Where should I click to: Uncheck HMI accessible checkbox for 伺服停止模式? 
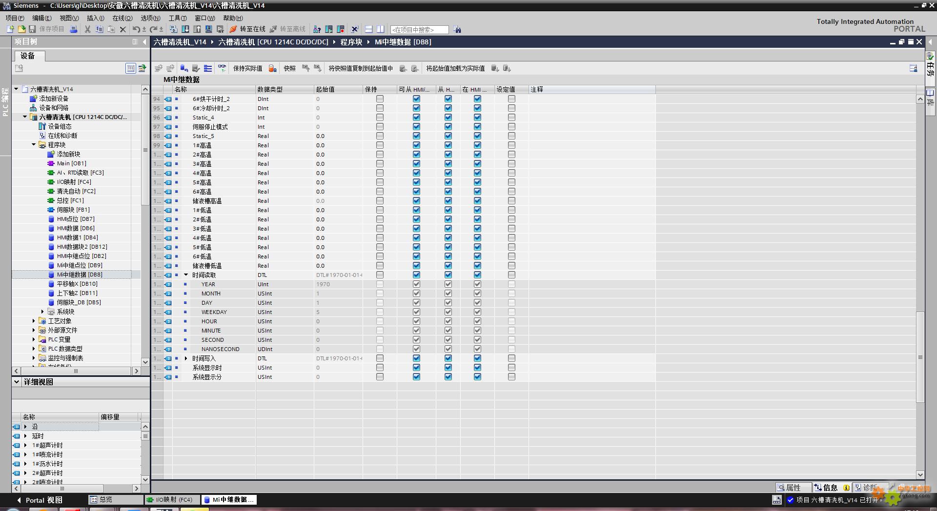(416, 127)
